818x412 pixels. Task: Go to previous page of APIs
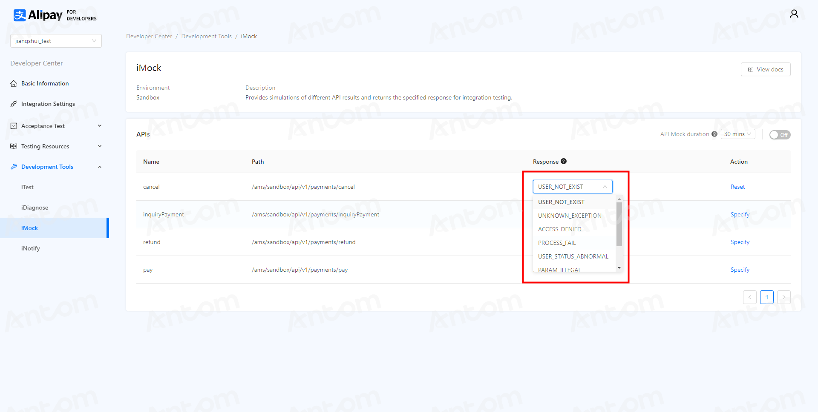749,297
